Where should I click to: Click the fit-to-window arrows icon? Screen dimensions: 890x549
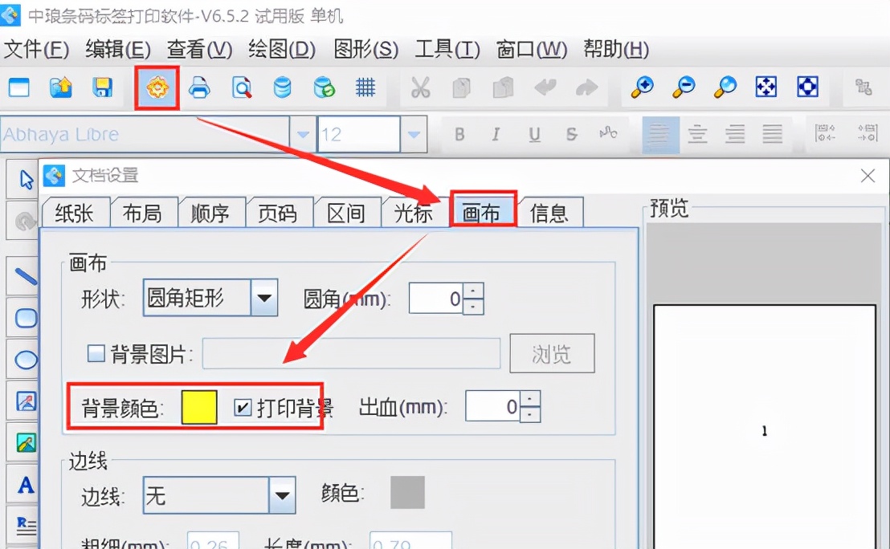(765, 87)
